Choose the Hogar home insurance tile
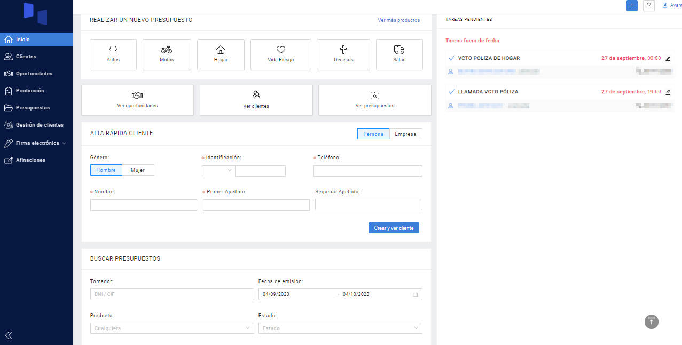Screen dimensions: 682x345 pyautogui.click(x=221, y=54)
